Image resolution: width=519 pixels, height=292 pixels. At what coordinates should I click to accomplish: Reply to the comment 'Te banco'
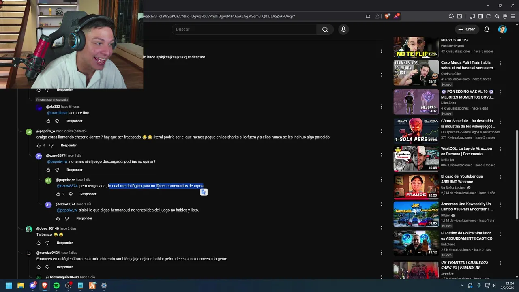point(64,243)
